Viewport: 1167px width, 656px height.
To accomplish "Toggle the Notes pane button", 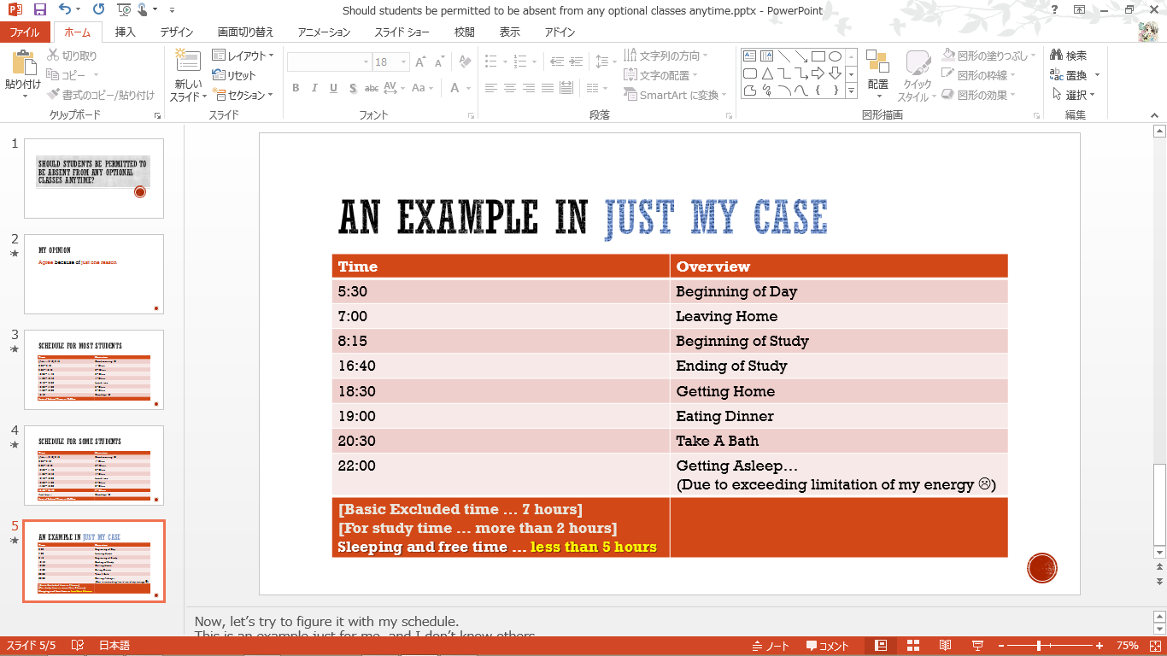I will (x=771, y=646).
